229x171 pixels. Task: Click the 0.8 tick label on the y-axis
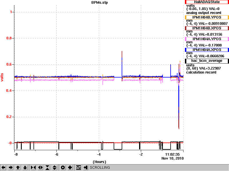point(9,38)
